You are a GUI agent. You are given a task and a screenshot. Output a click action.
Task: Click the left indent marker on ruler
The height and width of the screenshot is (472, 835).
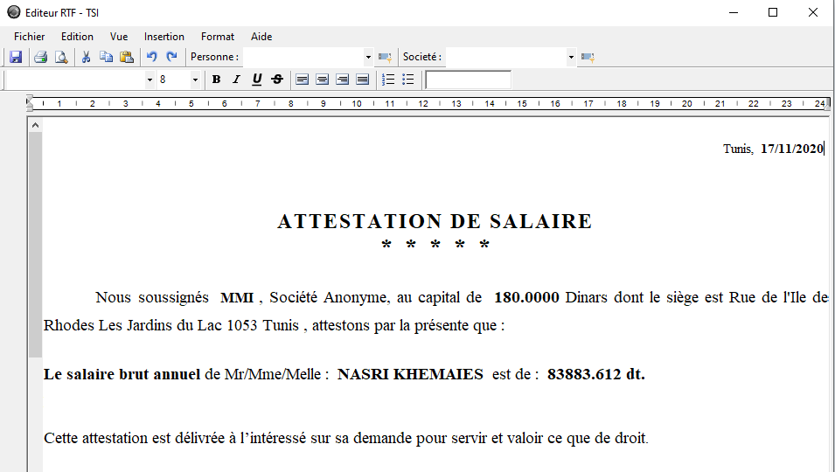30,103
